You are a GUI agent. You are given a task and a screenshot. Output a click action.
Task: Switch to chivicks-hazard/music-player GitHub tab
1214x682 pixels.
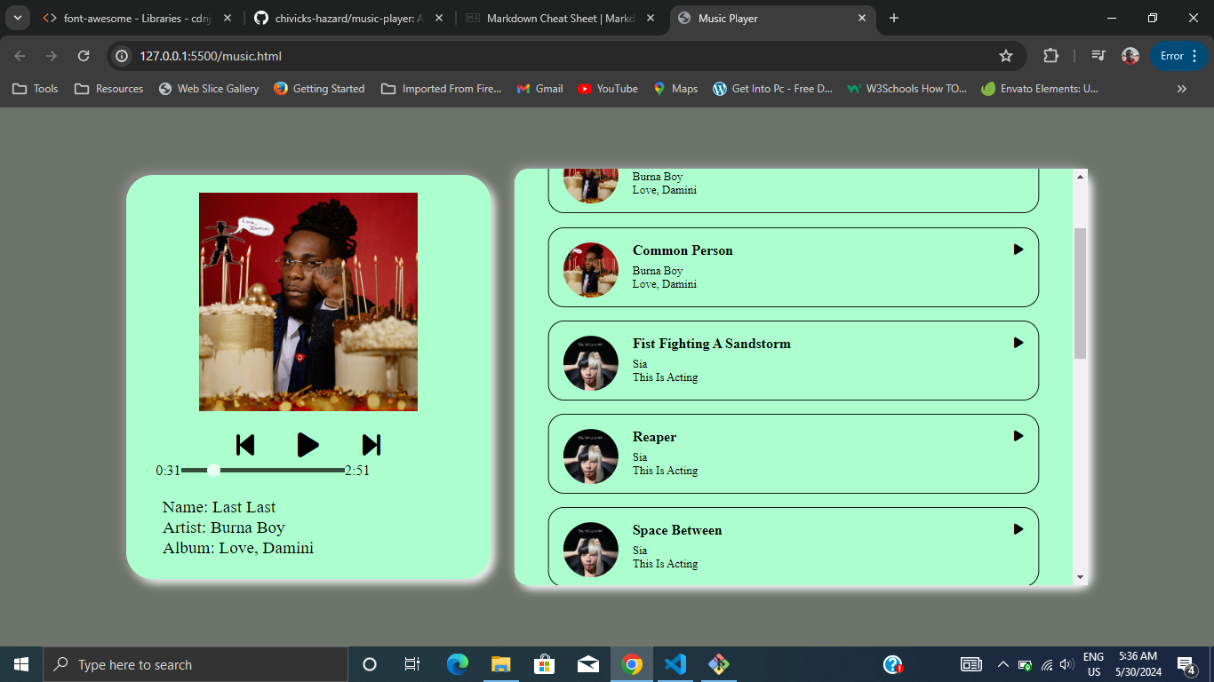347,18
